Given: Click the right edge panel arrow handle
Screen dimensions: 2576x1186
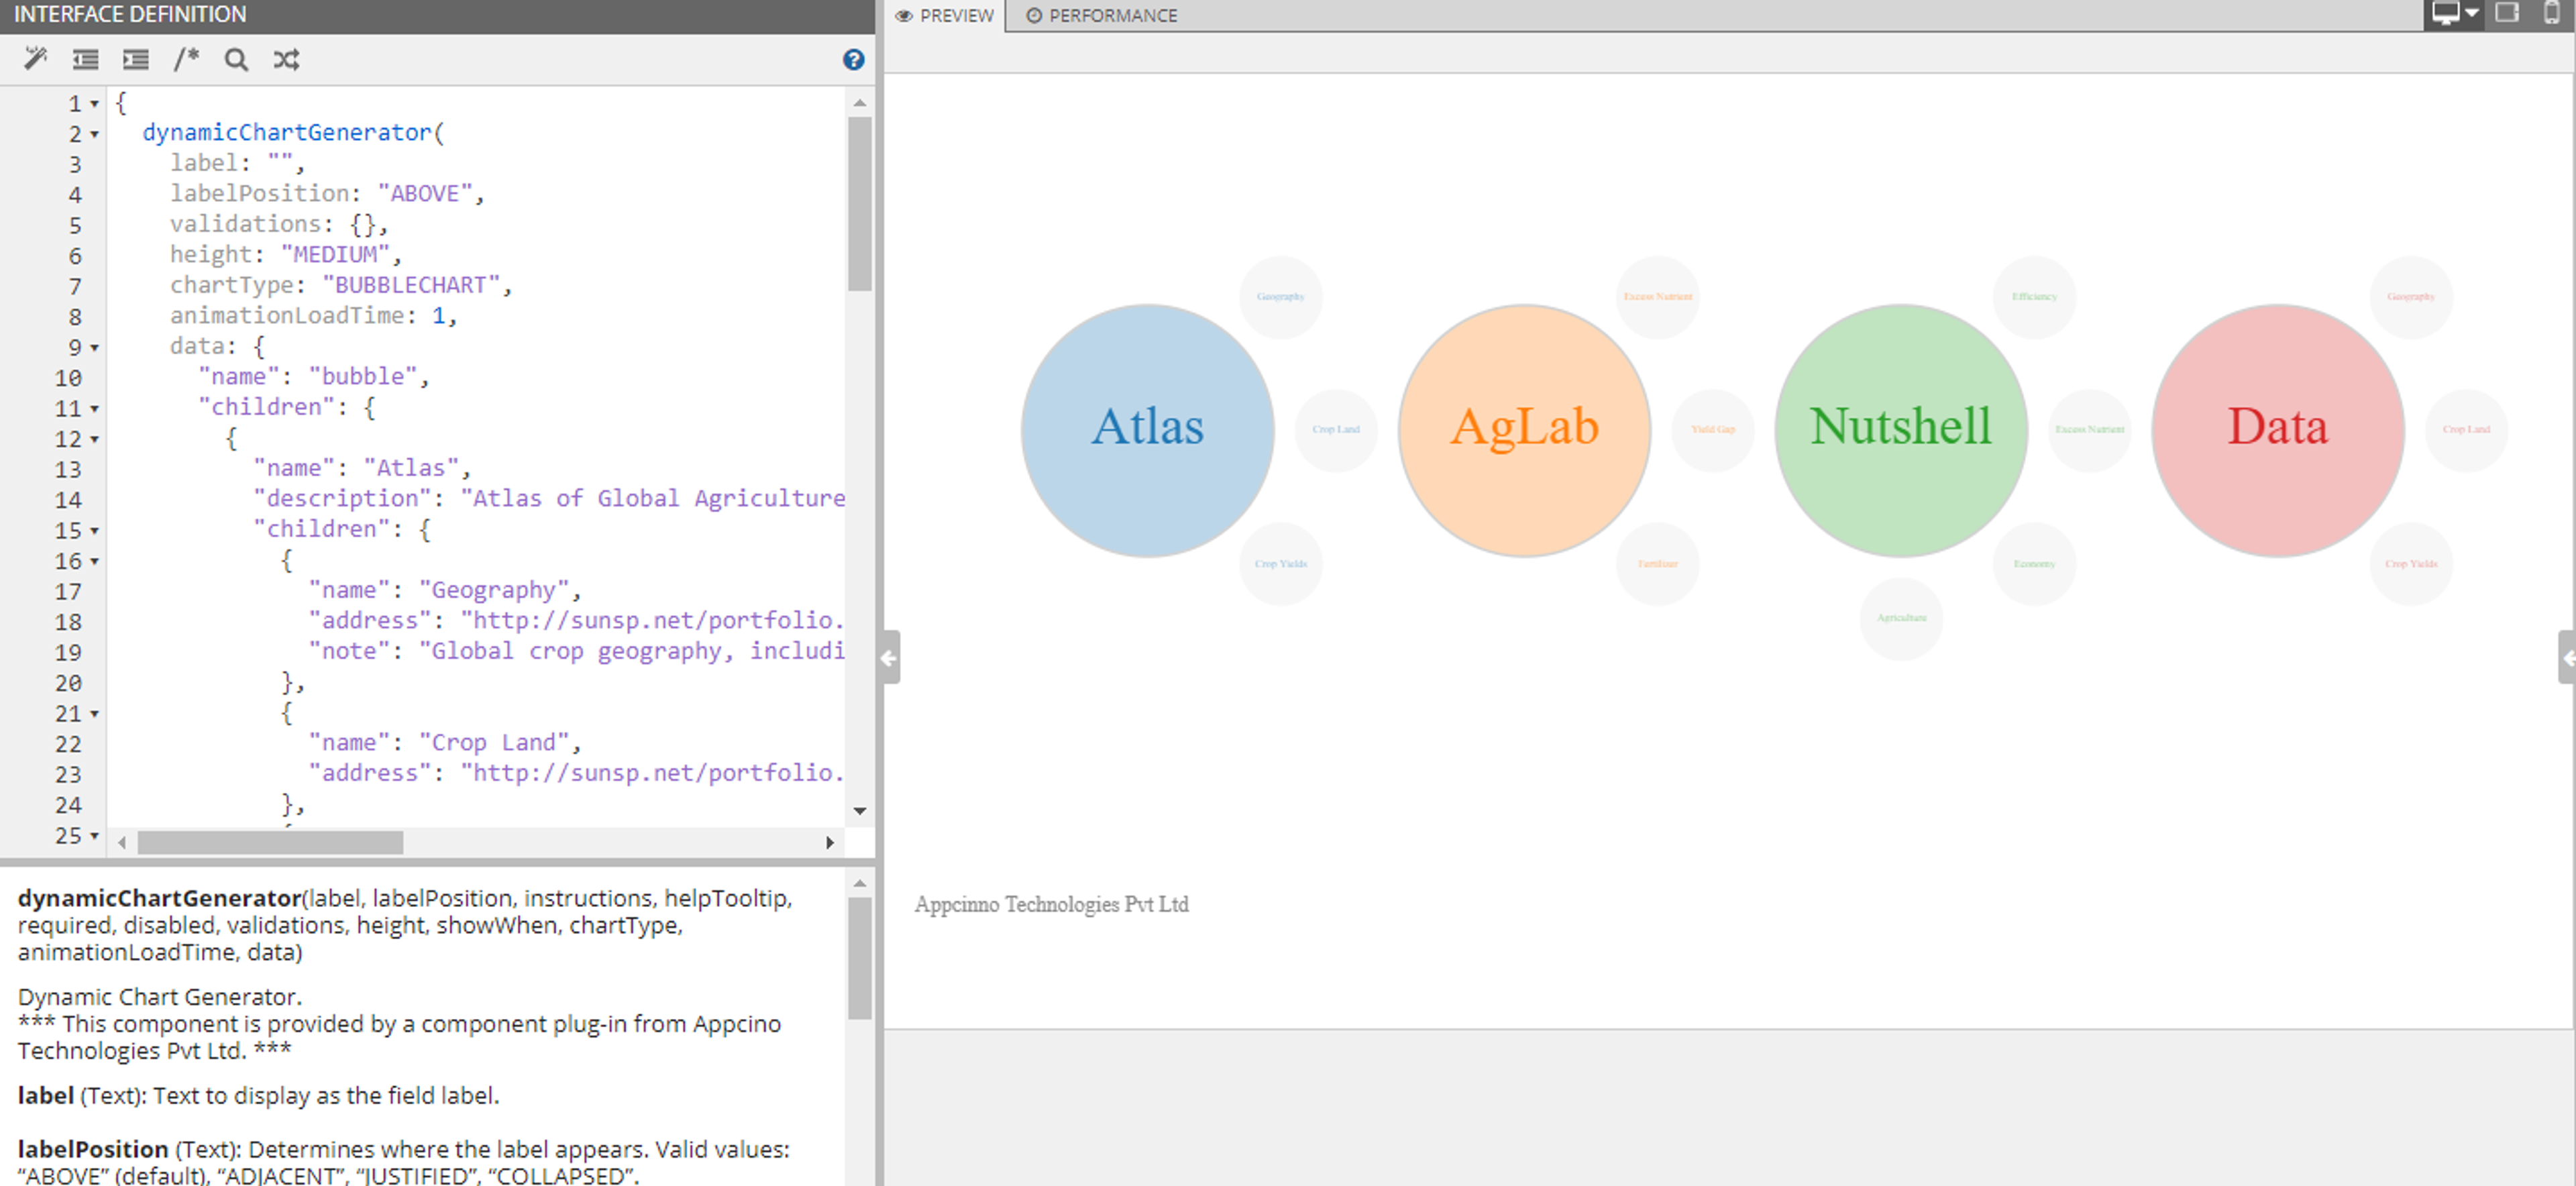Looking at the screenshot, I should [x=2567, y=657].
